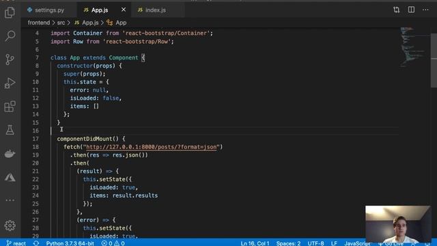Click the frontend breadcrumb
The width and height of the screenshot is (437, 246).
tap(39, 23)
